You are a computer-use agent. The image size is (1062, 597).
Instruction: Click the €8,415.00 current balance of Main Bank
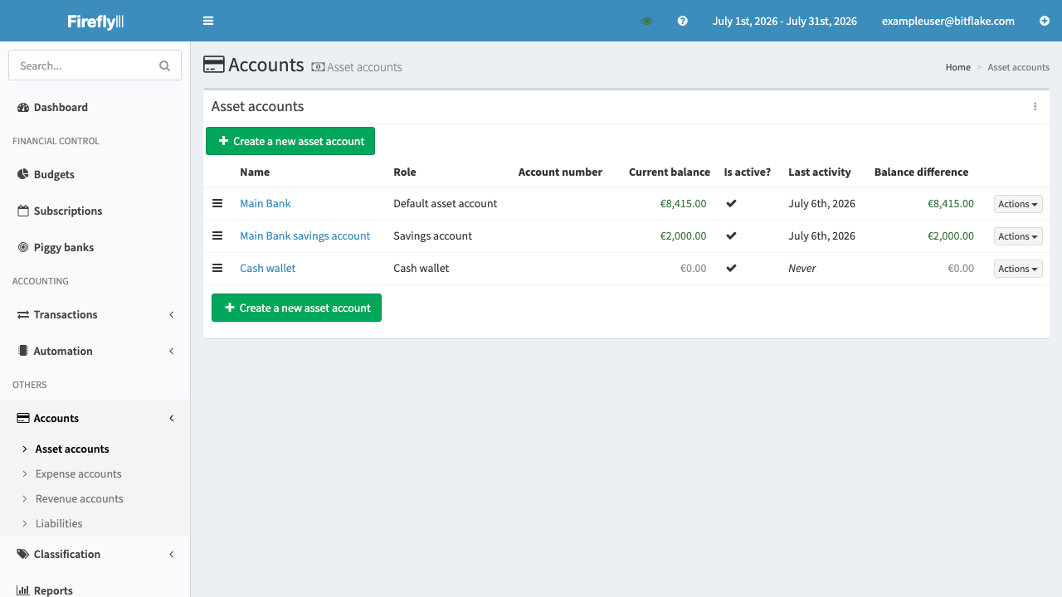pyautogui.click(x=683, y=203)
